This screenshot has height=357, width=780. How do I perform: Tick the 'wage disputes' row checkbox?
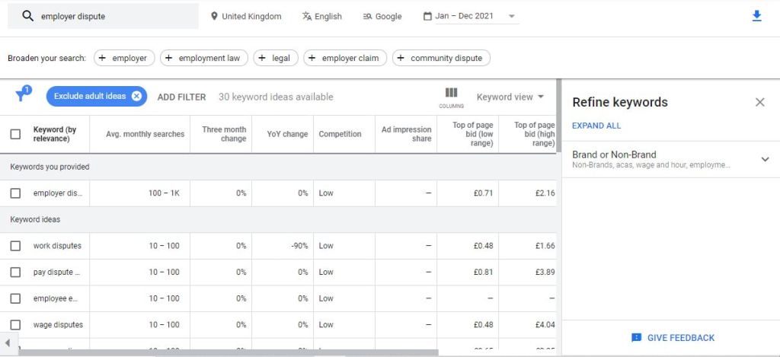[x=15, y=325]
